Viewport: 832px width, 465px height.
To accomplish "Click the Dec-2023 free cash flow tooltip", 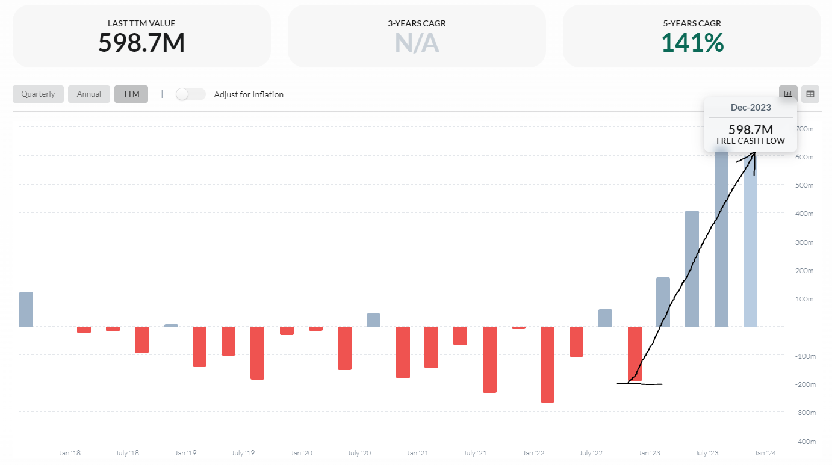I will coord(750,125).
